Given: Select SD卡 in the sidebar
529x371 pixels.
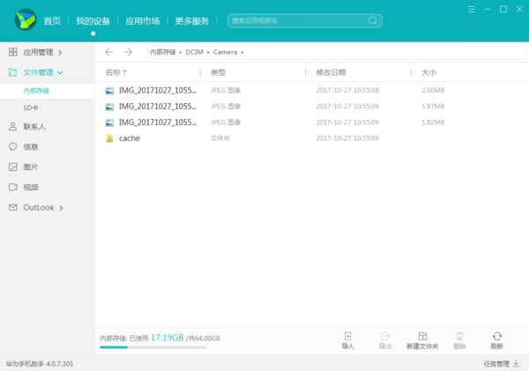Looking at the screenshot, I should pyautogui.click(x=31, y=108).
